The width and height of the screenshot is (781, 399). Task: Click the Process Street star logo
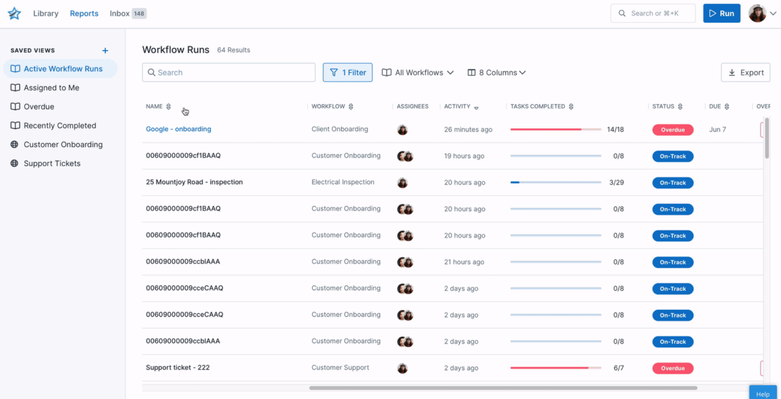pos(14,13)
